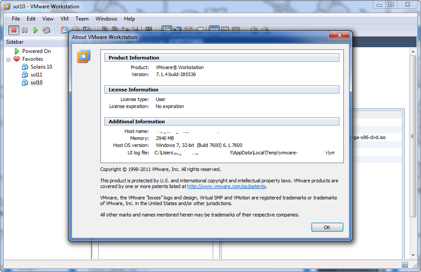Click the product value VMware® Workstation

[x=180, y=67]
